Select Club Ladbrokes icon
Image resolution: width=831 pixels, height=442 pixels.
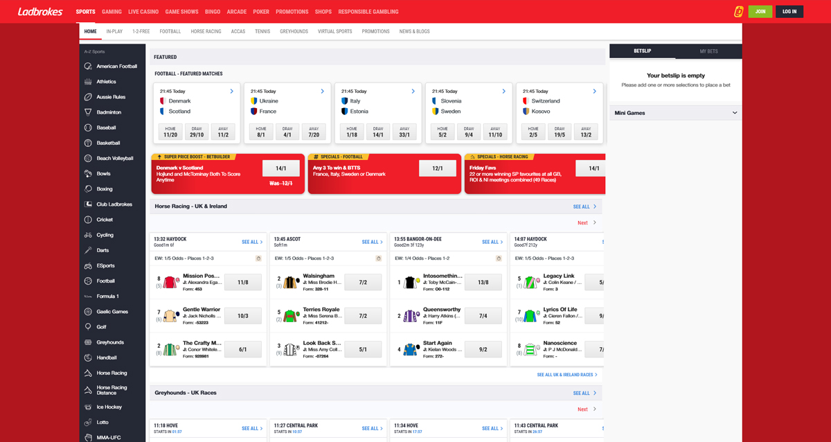click(88, 204)
